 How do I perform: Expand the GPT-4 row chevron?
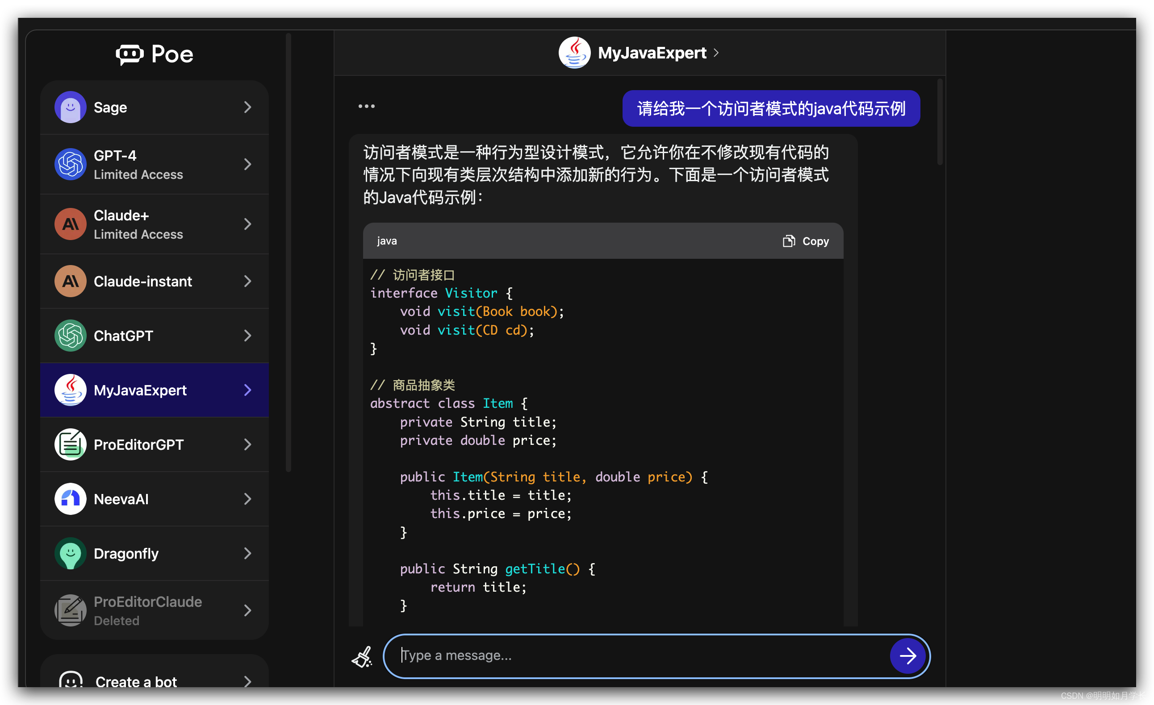tap(248, 164)
